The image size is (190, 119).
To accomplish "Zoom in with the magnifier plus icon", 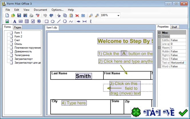I will coord(97,15).
